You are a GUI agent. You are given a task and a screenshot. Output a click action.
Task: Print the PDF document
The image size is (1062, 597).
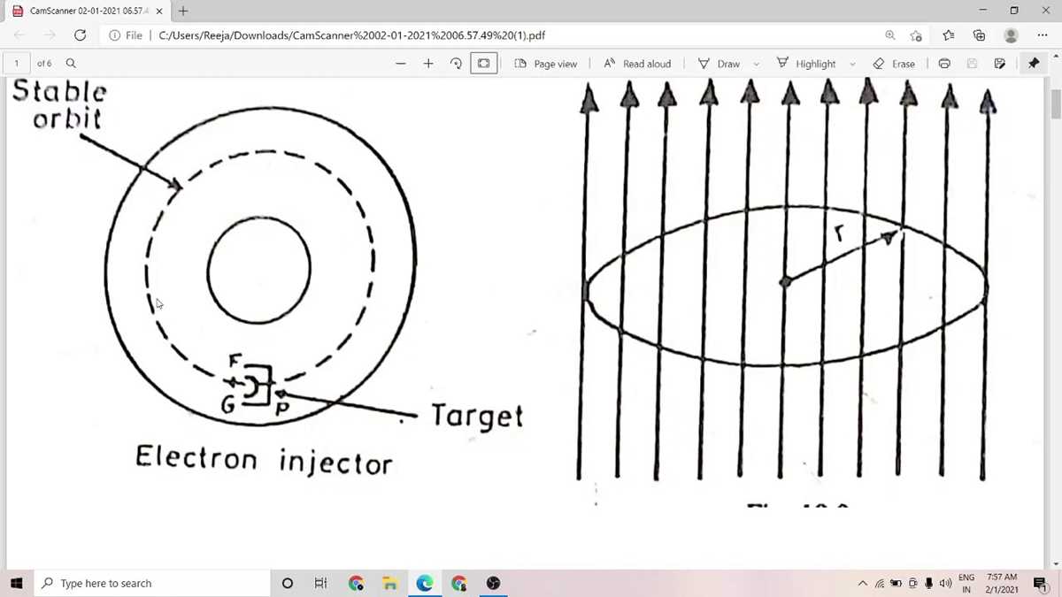pos(944,64)
